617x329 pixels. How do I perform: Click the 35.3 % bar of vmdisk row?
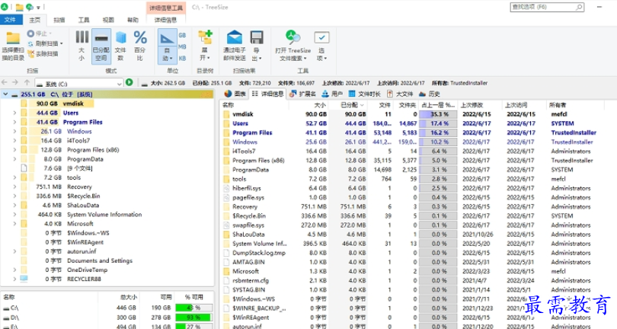point(438,114)
